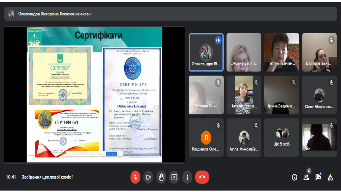Screen dimensions: 341x192
Task: Click muted mic icon on Олег's tile
Action: pyautogui.click(x=331, y=82)
